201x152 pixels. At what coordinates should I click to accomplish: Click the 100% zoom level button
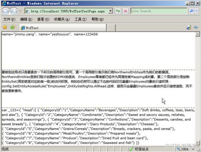(183, 149)
